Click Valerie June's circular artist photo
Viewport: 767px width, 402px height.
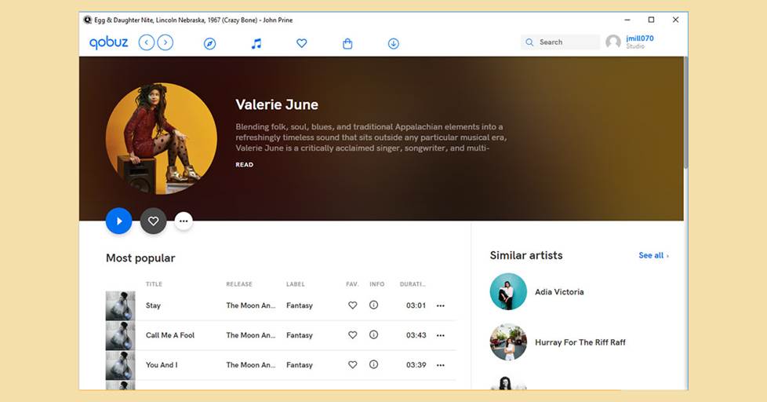click(162, 138)
